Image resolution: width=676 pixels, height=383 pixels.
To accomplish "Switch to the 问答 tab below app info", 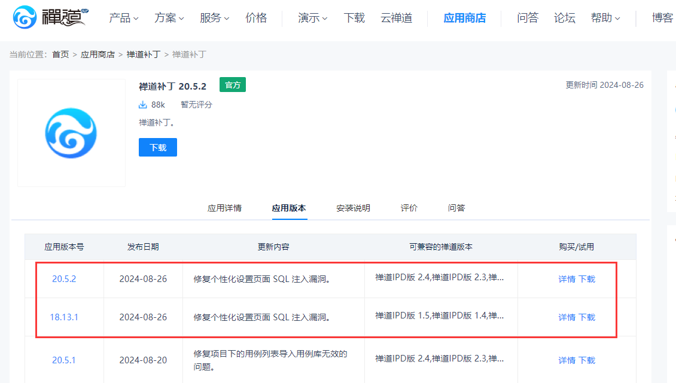I will coord(456,208).
